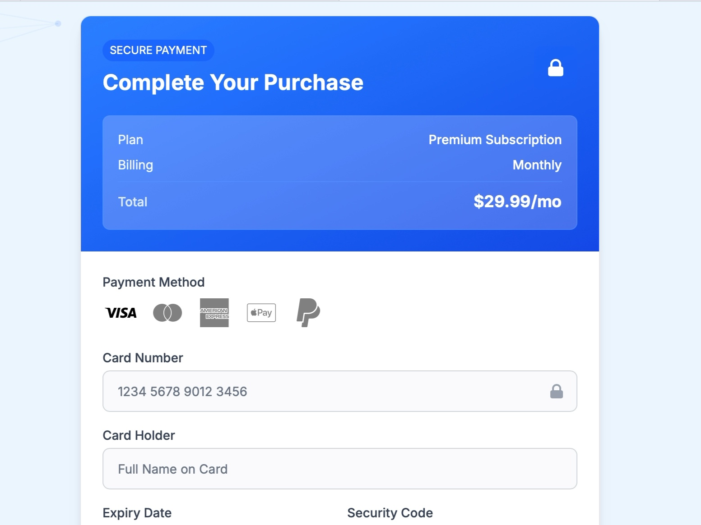
Task: Click the Security Code label
Action: pyautogui.click(x=390, y=513)
